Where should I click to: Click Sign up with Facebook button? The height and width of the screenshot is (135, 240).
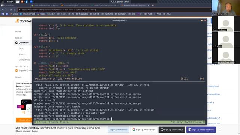[201, 130]
